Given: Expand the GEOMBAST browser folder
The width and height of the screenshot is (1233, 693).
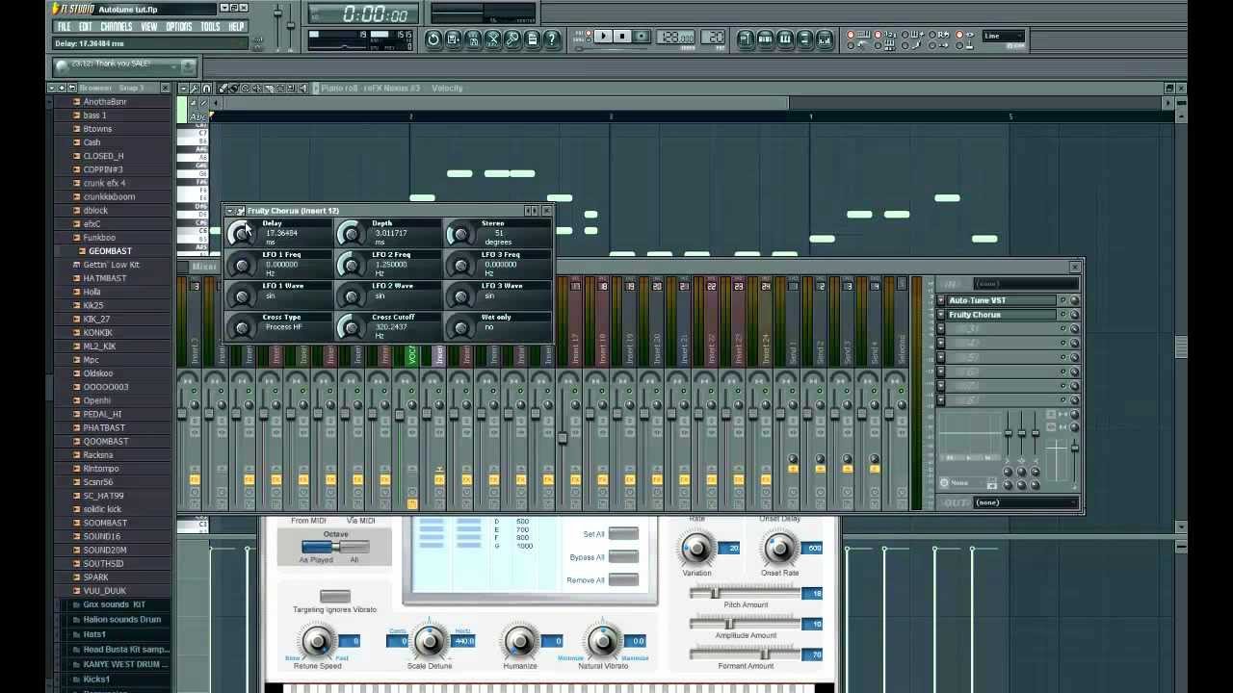Looking at the screenshot, I should tap(109, 251).
